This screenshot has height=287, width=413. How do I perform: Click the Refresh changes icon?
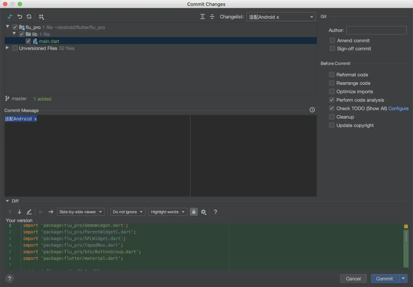[x=29, y=17]
